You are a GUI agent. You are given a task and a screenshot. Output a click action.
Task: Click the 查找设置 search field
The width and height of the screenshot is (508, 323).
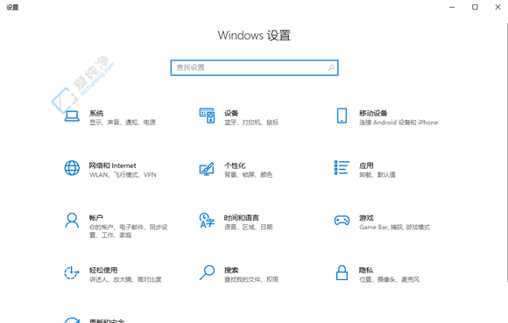pos(254,67)
